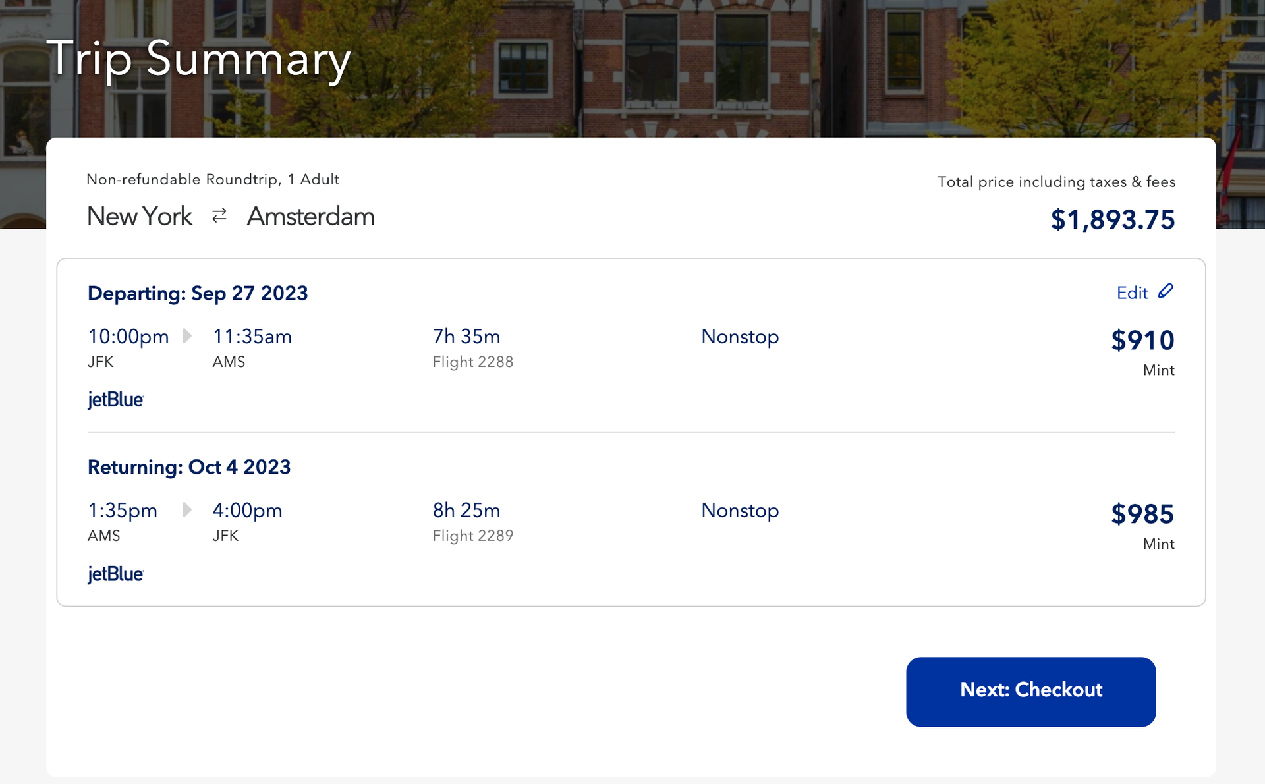Select the Amsterdam city label
The width and height of the screenshot is (1265, 784).
[x=310, y=216]
